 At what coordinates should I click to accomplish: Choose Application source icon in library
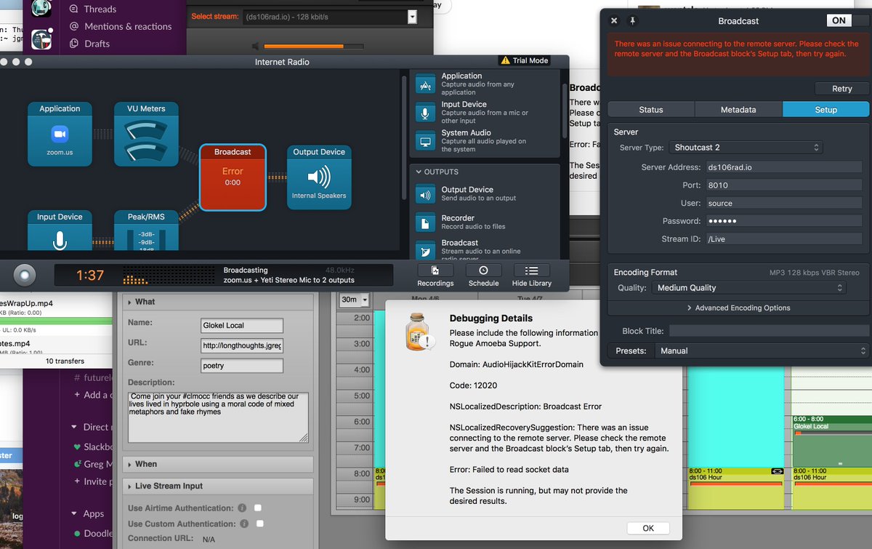[x=425, y=84]
